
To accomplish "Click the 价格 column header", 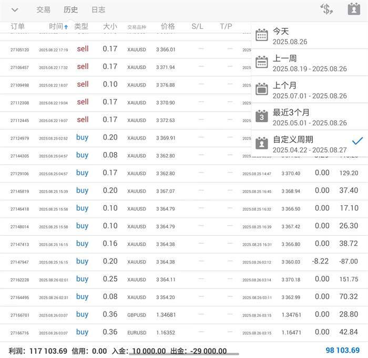I will click(168, 26).
